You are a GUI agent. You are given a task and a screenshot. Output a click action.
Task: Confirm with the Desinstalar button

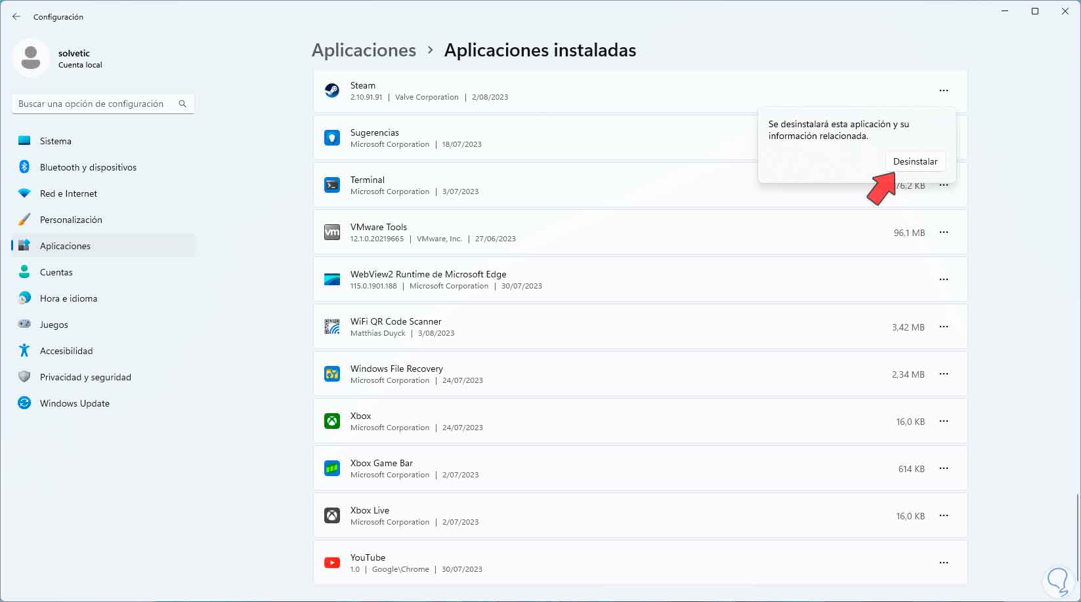(x=915, y=161)
